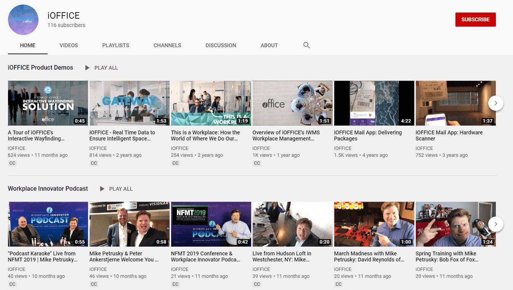
Task: Go to the PLAYLISTS tab
Action: point(116,45)
